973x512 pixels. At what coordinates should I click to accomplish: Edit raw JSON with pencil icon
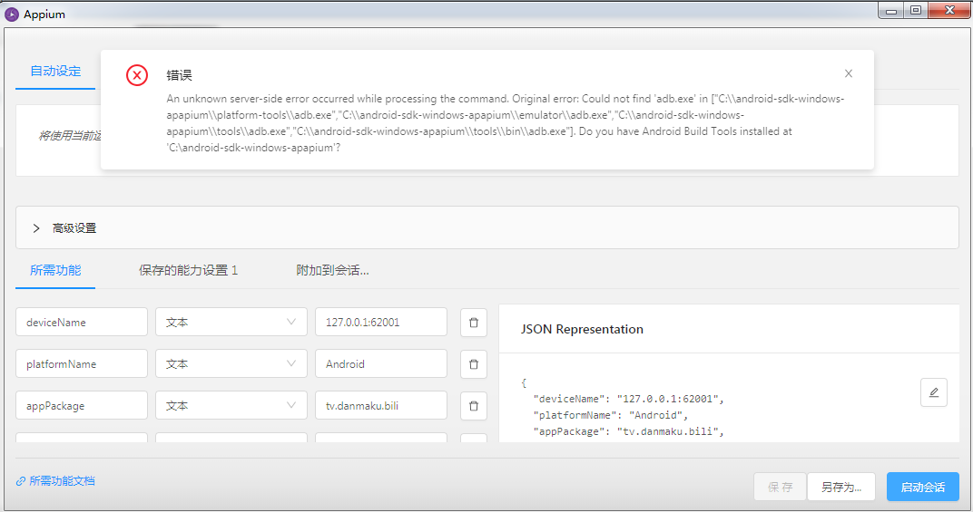(933, 392)
